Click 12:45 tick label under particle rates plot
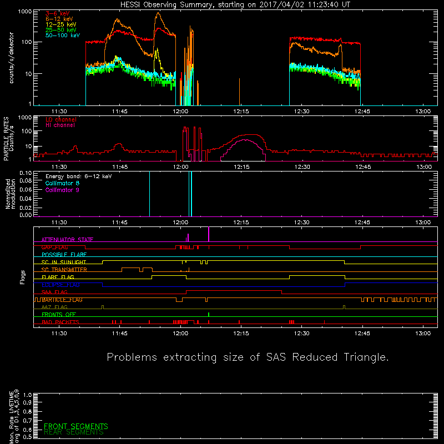The width and height of the screenshot is (444, 444). [x=363, y=167]
